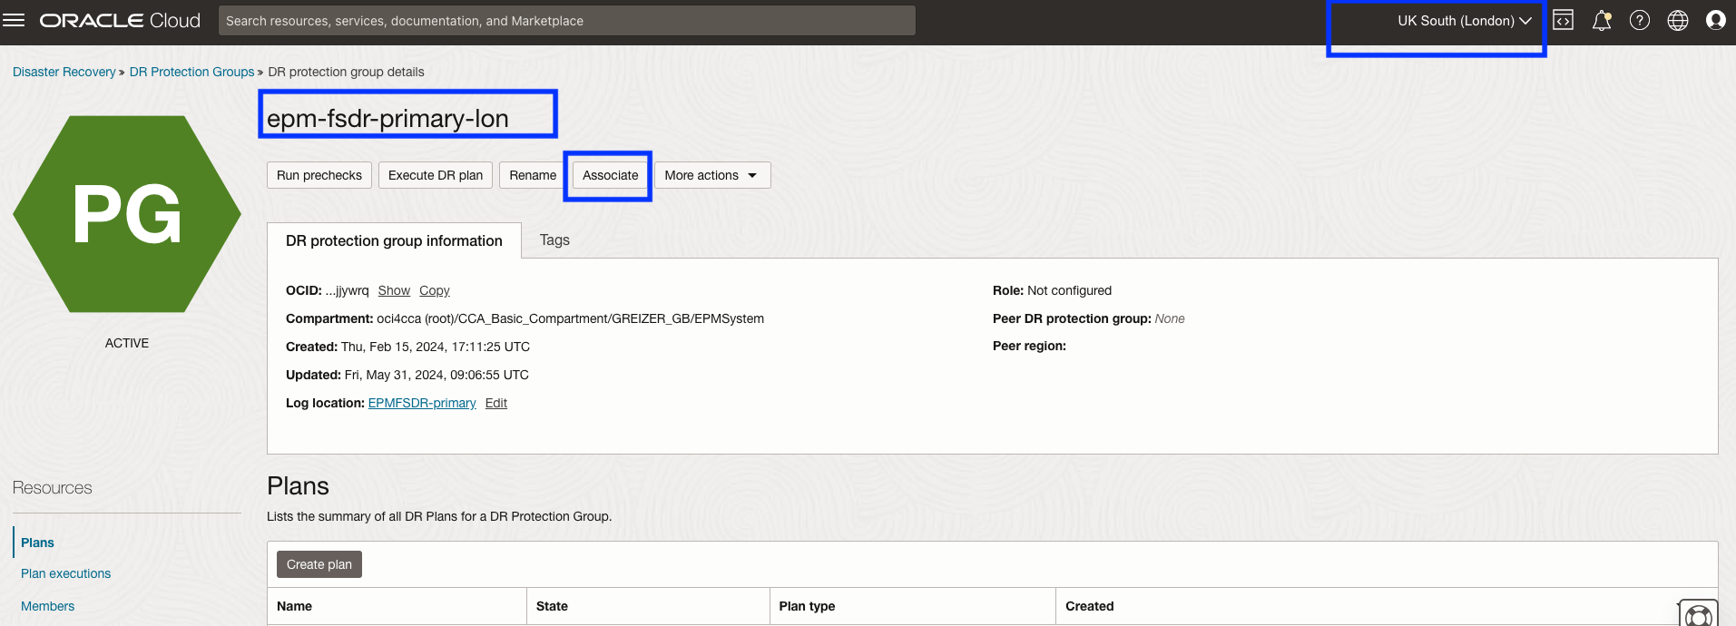Click the life ring support icon
Image resolution: width=1736 pixels, height=626 pixels.
(x=1698, y=615)
